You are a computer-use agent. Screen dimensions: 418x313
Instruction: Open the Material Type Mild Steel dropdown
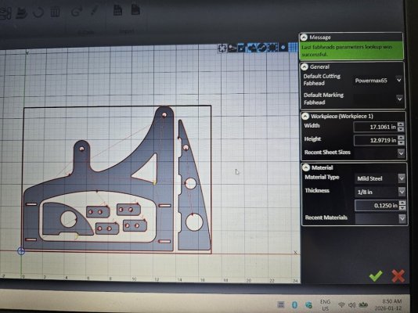coord(380,178)
